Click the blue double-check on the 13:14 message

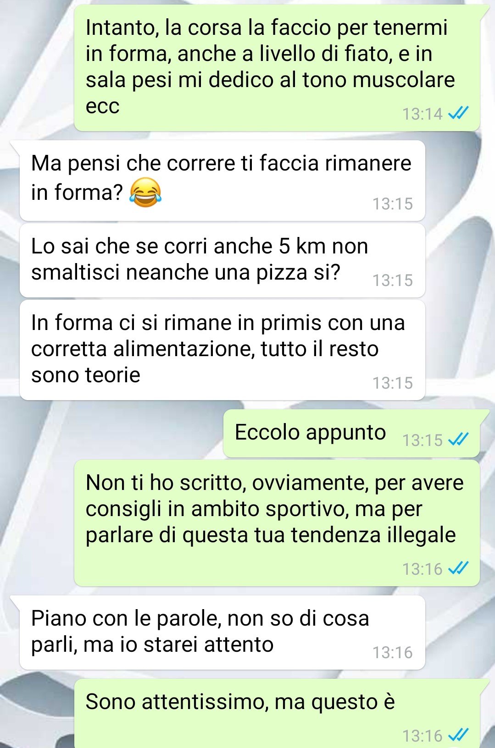point(458,113)
